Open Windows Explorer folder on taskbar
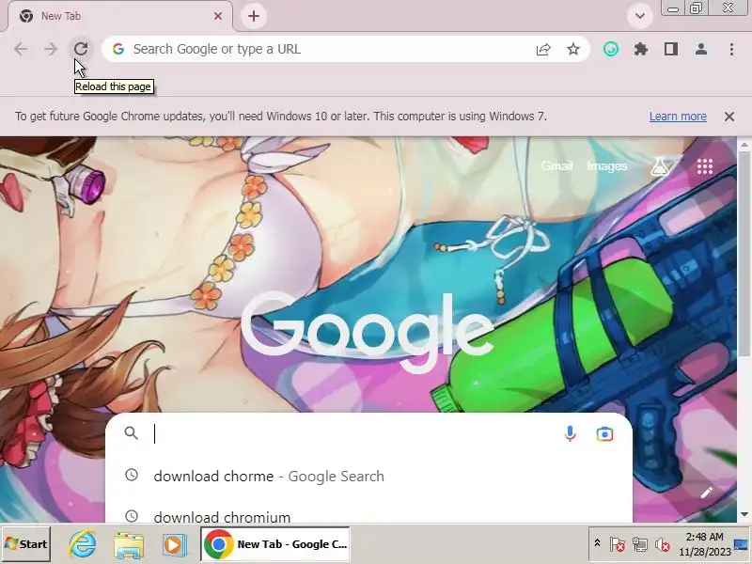 pyautogui.click(x=129, y=544)
